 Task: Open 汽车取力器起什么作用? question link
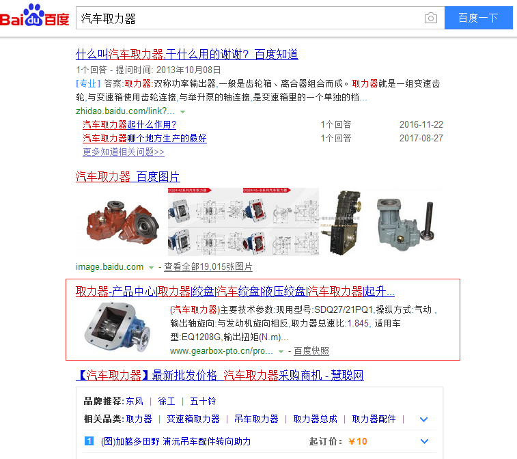(x=129, y=124)
